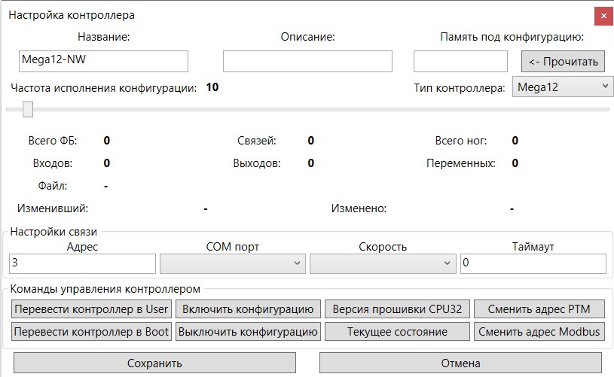The image size is (614, 377).
Task: Click the Описание text field
Action: click(307, 62)
